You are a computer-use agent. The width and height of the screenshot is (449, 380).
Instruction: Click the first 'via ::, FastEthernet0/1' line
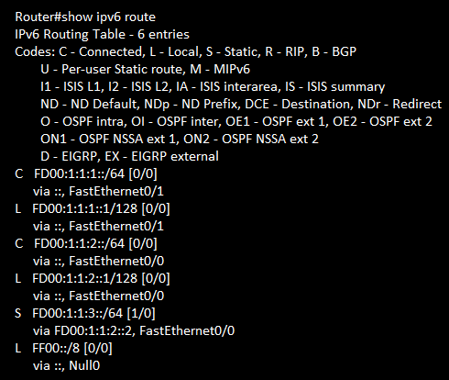coord(98,192)
